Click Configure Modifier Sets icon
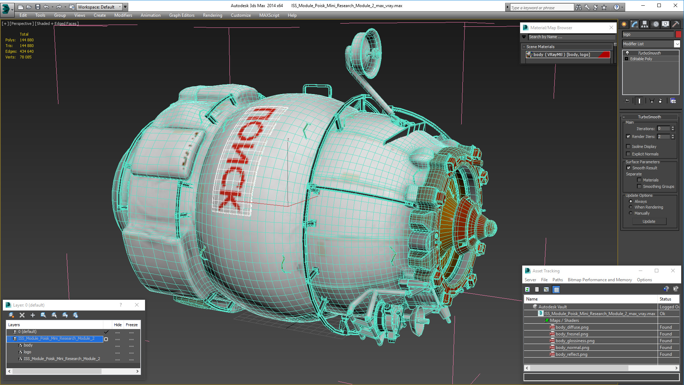 (x=673, y=101)
